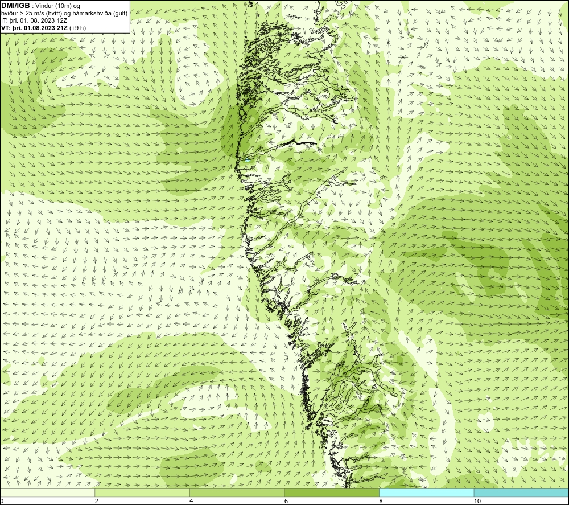569x505 pixels.
Task: Click the '2' label on the color scale
Action: pos(97,501)
